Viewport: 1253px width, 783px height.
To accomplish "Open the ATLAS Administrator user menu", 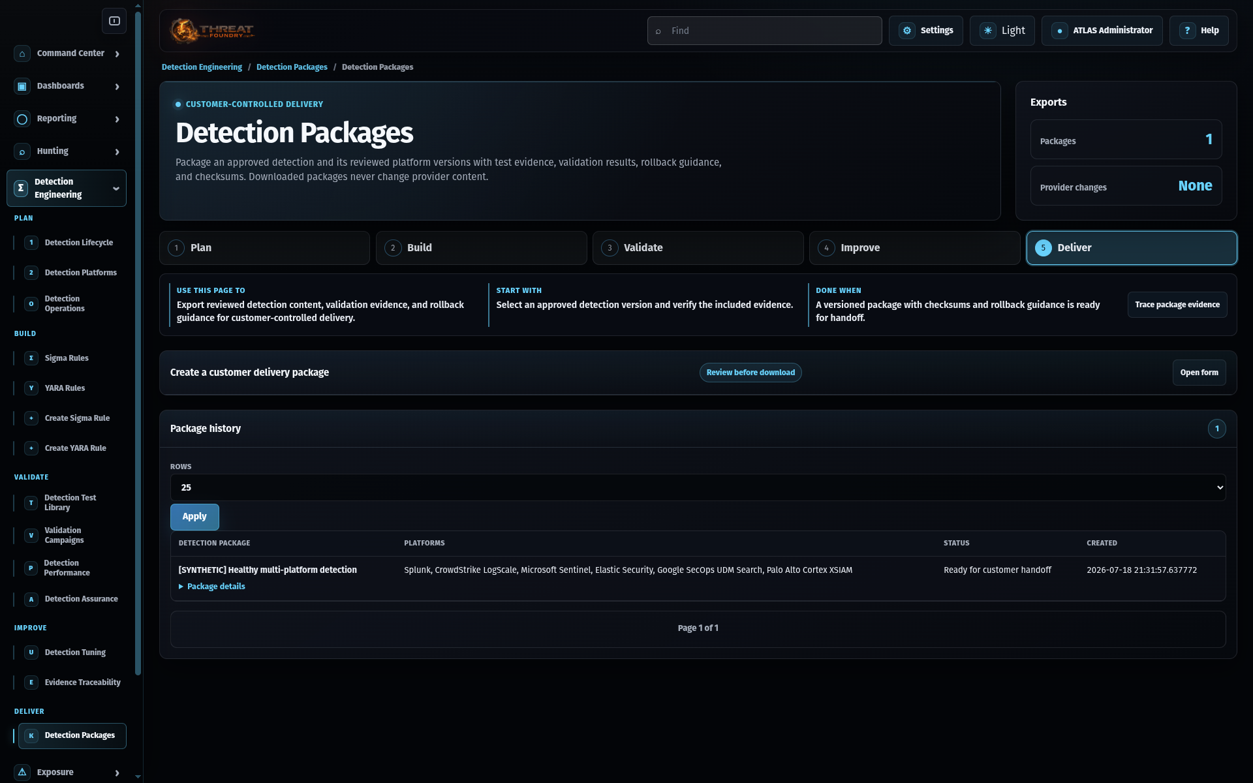I will click(1102, 31).
